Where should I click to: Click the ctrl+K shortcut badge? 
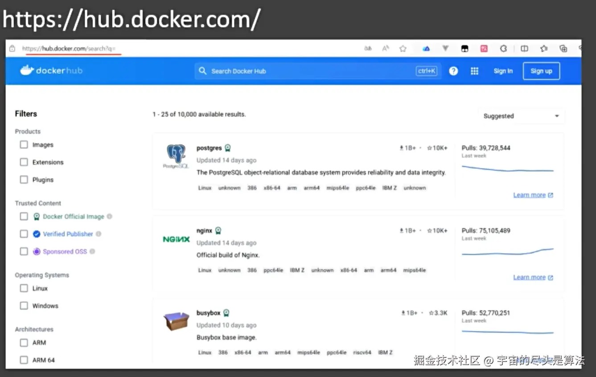tap(427, 71)
